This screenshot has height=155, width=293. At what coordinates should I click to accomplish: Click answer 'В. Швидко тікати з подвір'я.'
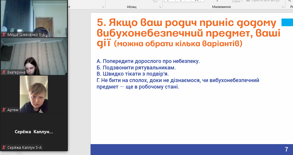point(133,74)
